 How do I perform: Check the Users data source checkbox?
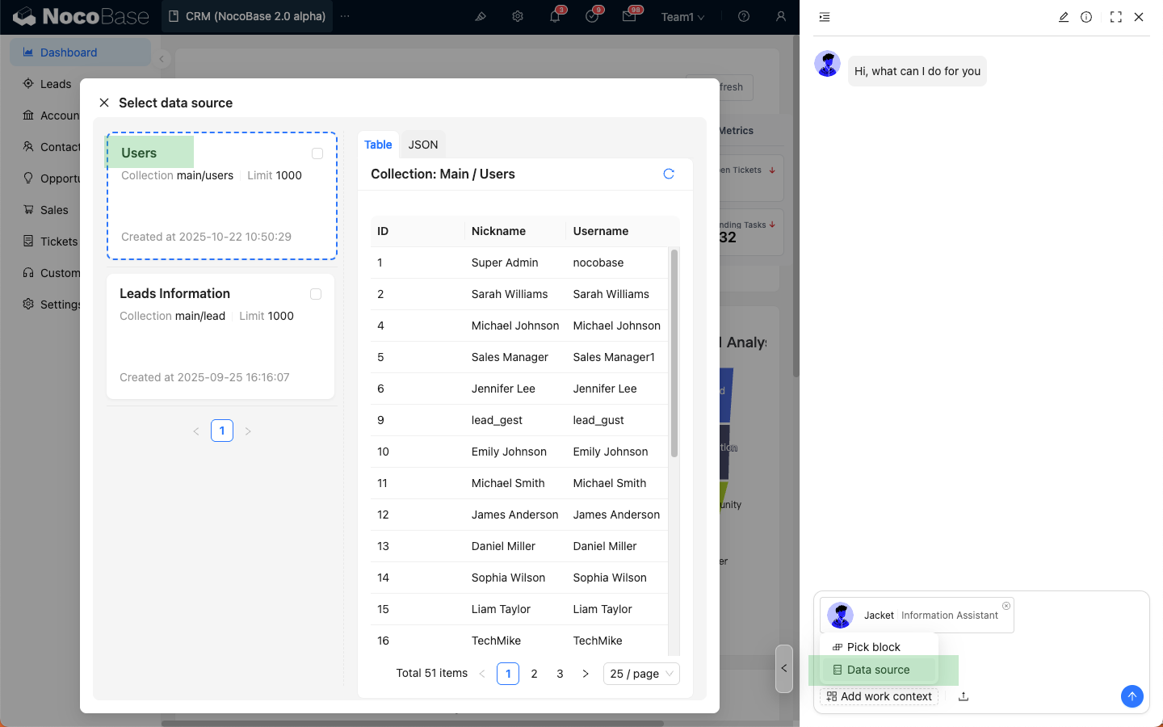317,153
